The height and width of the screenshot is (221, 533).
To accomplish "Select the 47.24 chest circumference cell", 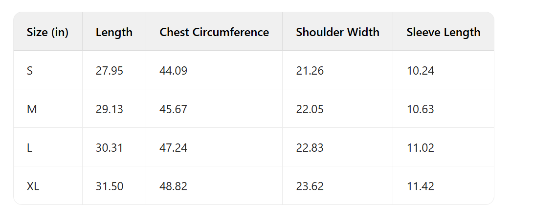I will tap(173, 148).
